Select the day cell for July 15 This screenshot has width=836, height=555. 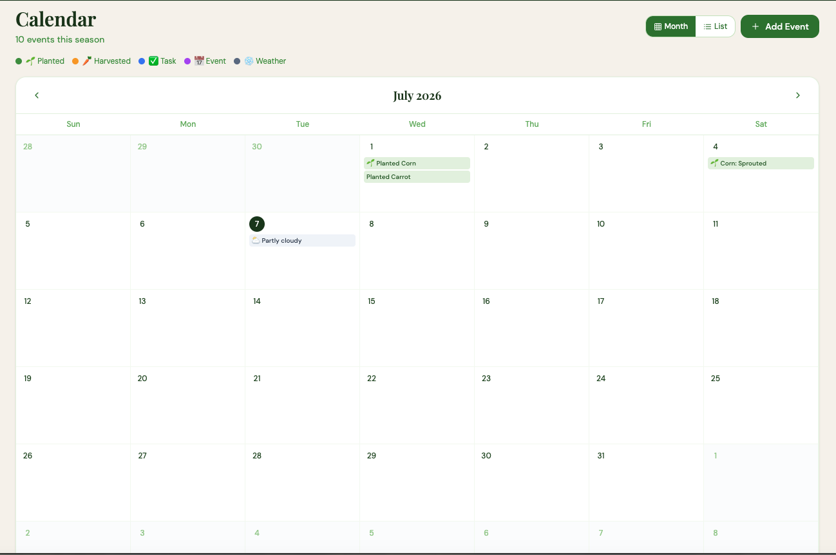tap(417, 328)
